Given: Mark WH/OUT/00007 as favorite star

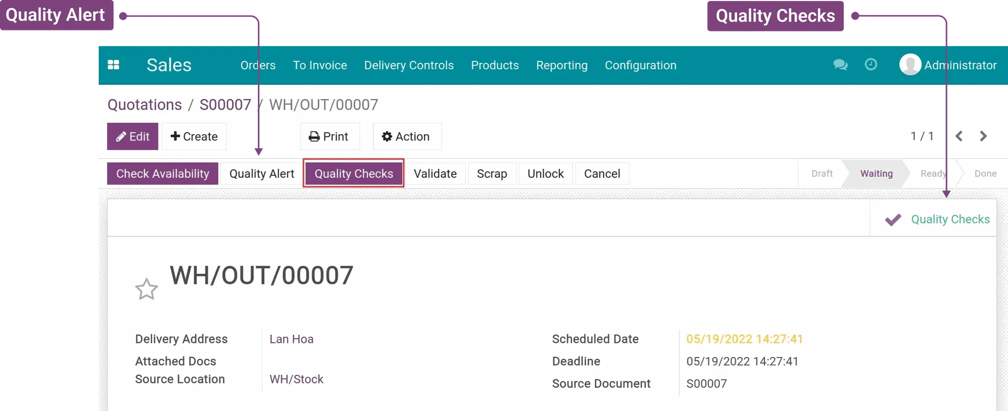Looking at the screenshot, I should coord(146,289).
